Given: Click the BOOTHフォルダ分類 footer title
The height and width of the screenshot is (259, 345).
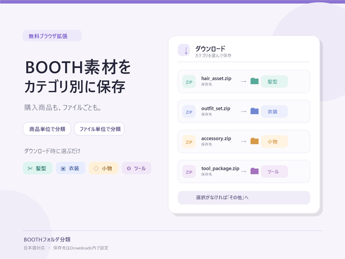Looking at the screenshot, I should (47, 240).
